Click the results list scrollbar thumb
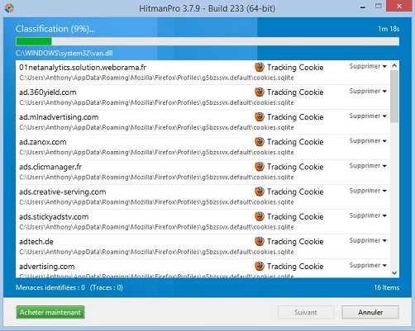 click(394, 97)
